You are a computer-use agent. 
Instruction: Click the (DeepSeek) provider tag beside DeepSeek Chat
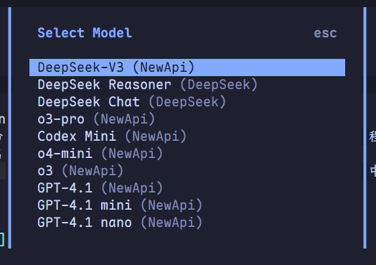[187, 102]
